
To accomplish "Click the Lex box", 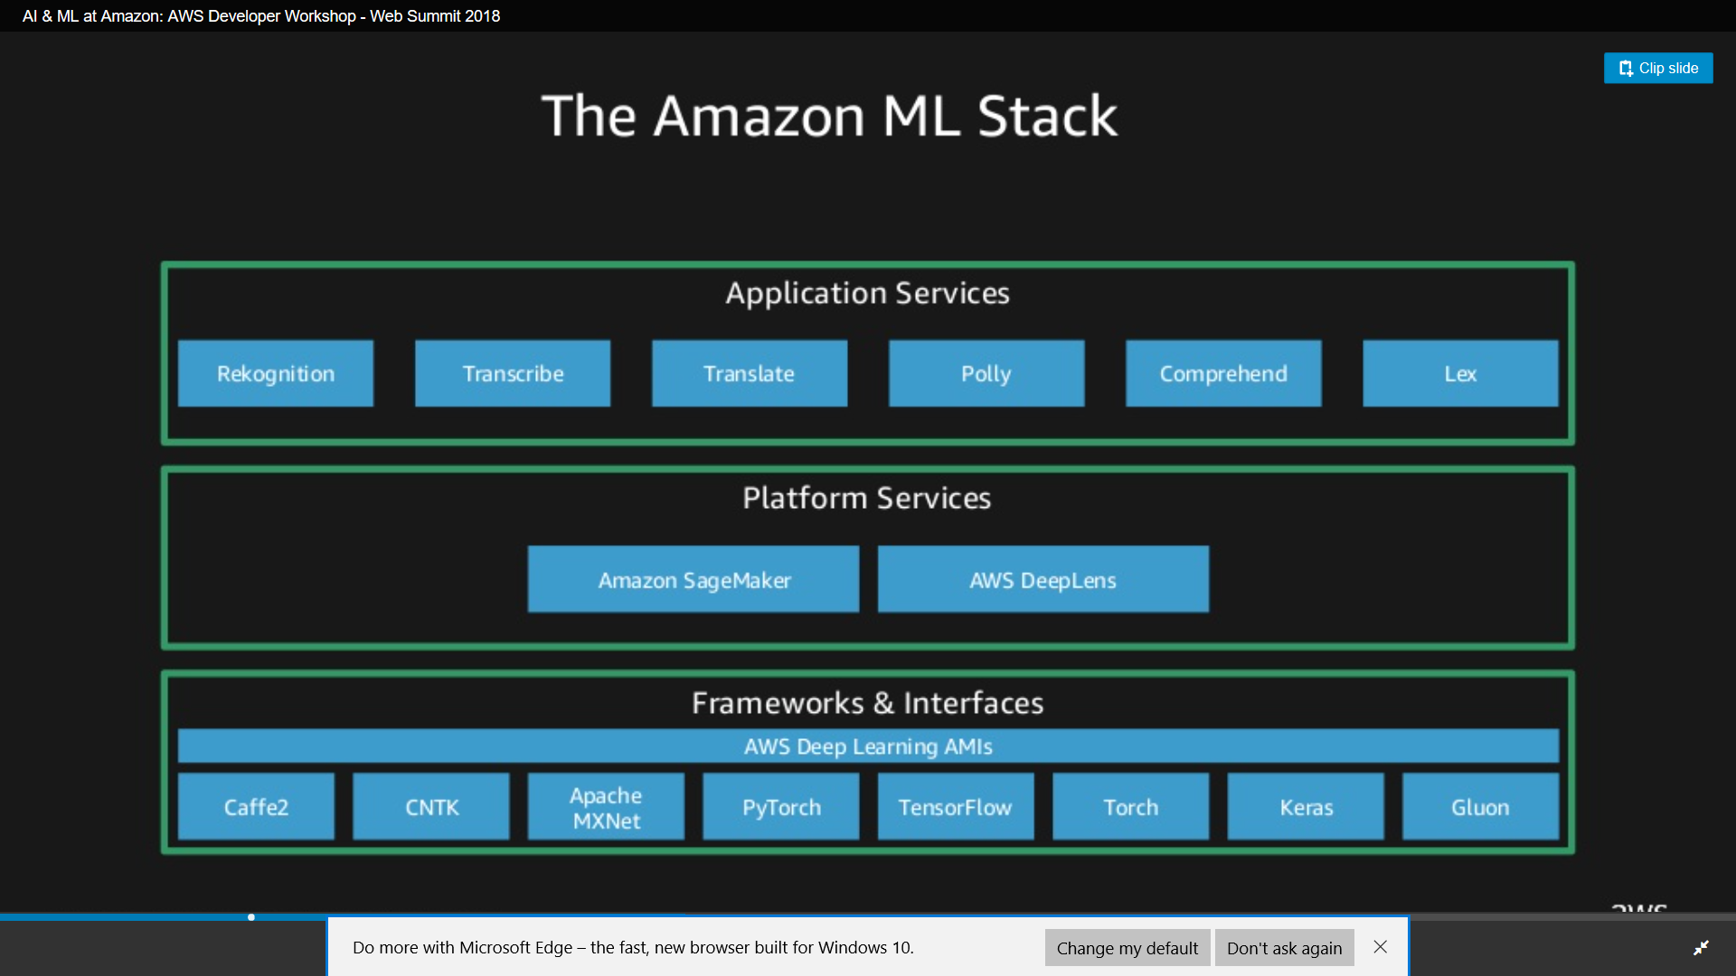I will pyautogui.click(x=1460, y=373).
